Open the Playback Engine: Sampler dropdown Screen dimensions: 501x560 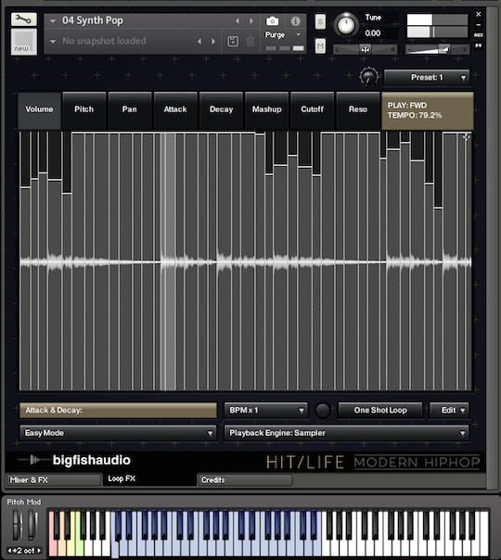(x=347, y=433)
